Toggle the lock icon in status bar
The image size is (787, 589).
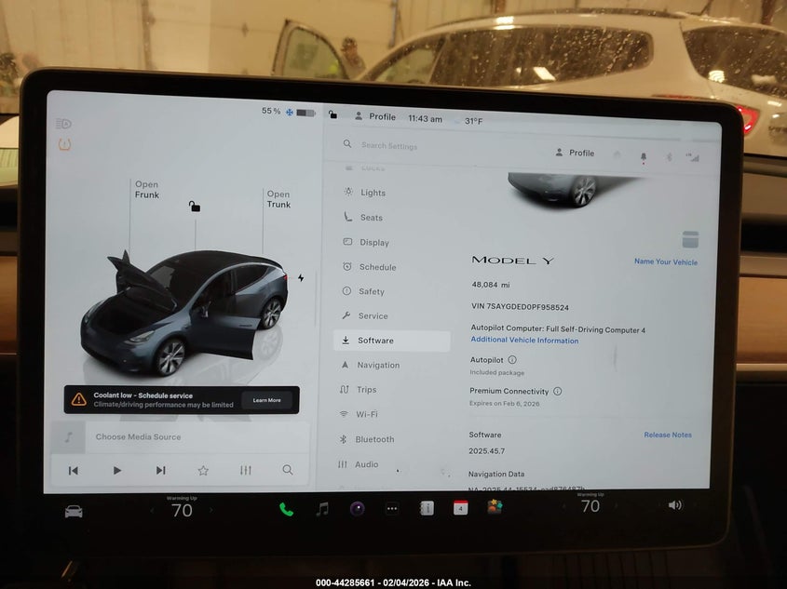[333, 115]
